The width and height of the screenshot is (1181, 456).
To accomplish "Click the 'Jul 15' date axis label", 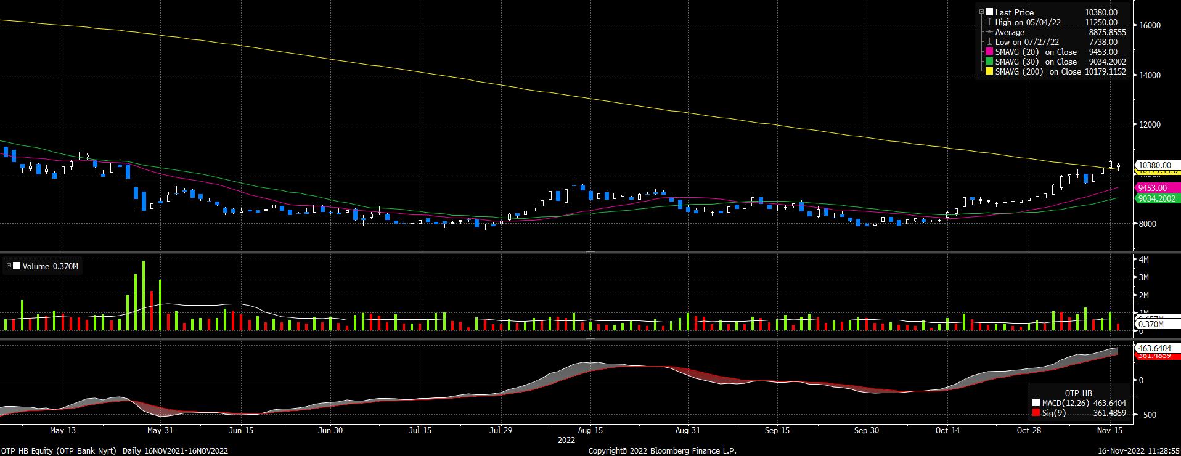I will (419, 430).
